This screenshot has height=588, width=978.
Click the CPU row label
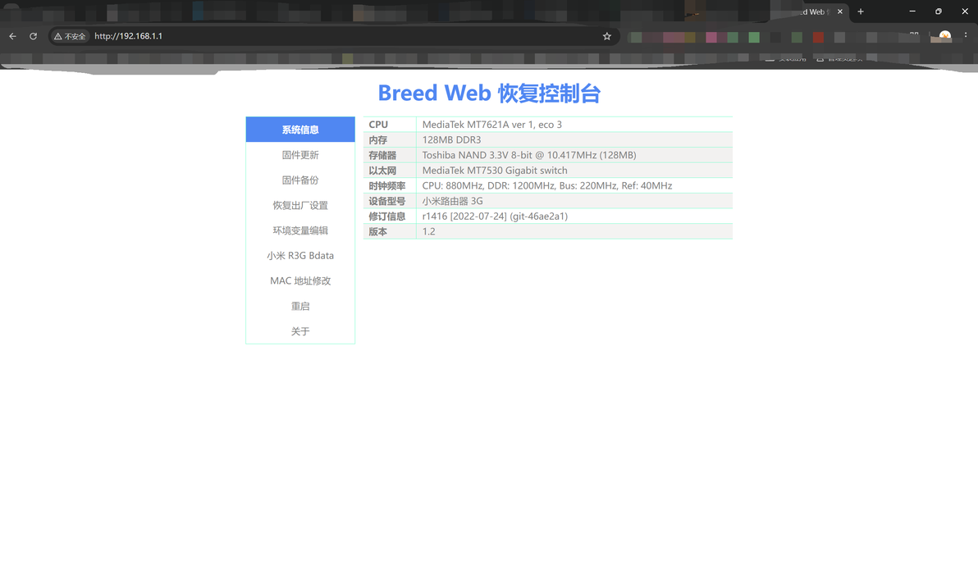[378, 125]
